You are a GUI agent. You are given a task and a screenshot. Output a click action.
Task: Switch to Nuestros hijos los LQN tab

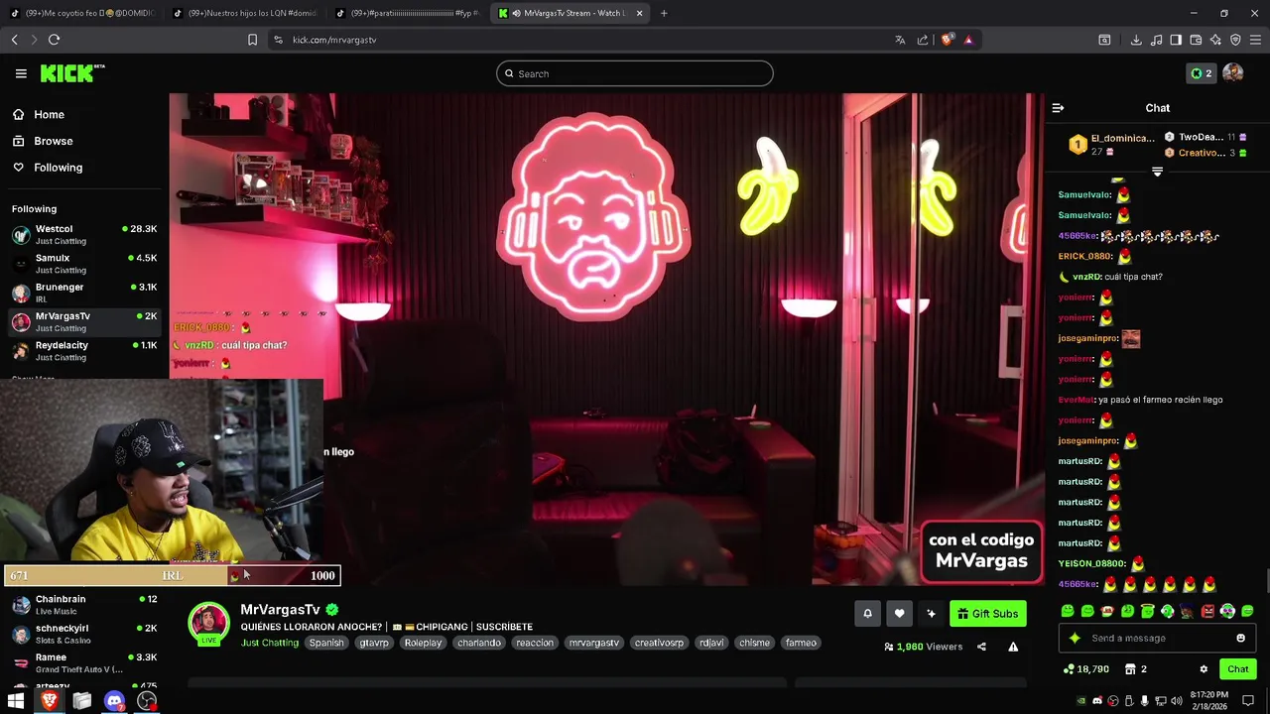[x=244, y=13]
